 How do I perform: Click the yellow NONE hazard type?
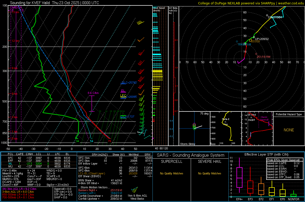point(289,130)
